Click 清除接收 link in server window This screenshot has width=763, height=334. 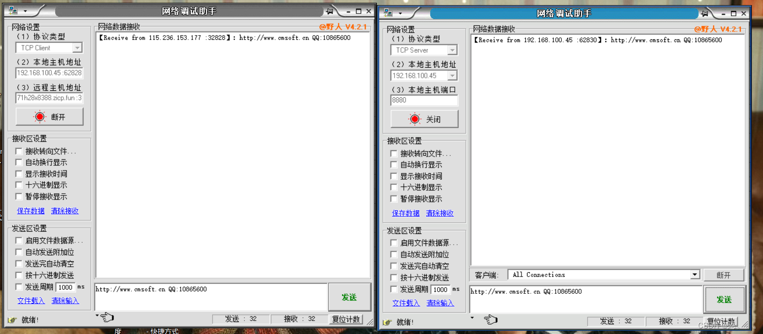click(x=440, y=213)
